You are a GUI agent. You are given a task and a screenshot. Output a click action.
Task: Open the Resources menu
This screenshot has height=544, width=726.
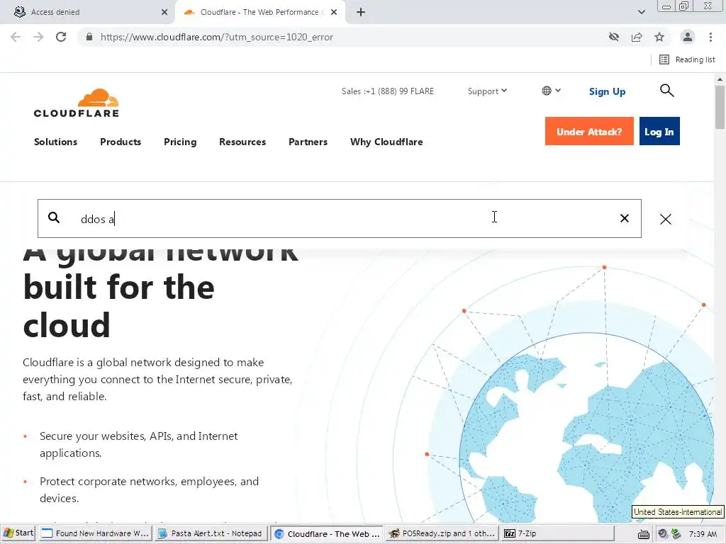point(242,142)
